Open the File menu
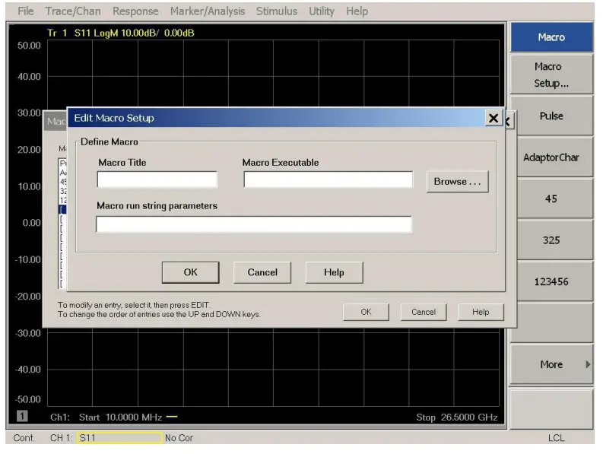Viewport: 603px width, 454px height. point(26,11)
